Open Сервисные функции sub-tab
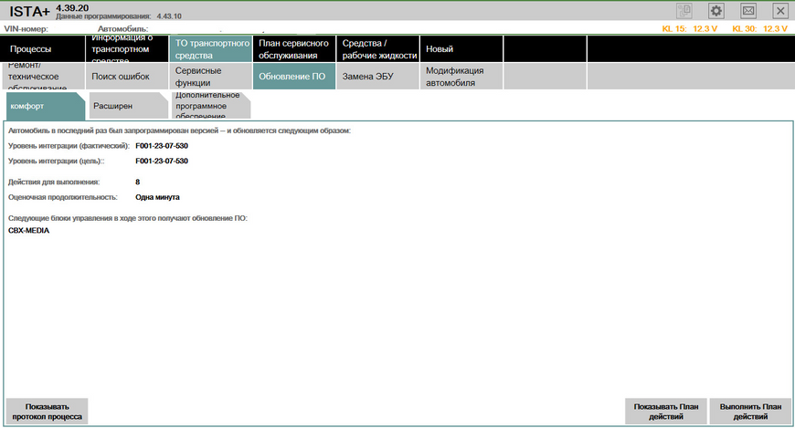The width and height of the screenshot is (795, 428). (210, 77)
